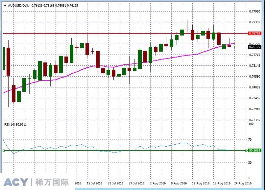Click the 18 Aug 2016 date label
265x190 pixels.
coord(222,183)
